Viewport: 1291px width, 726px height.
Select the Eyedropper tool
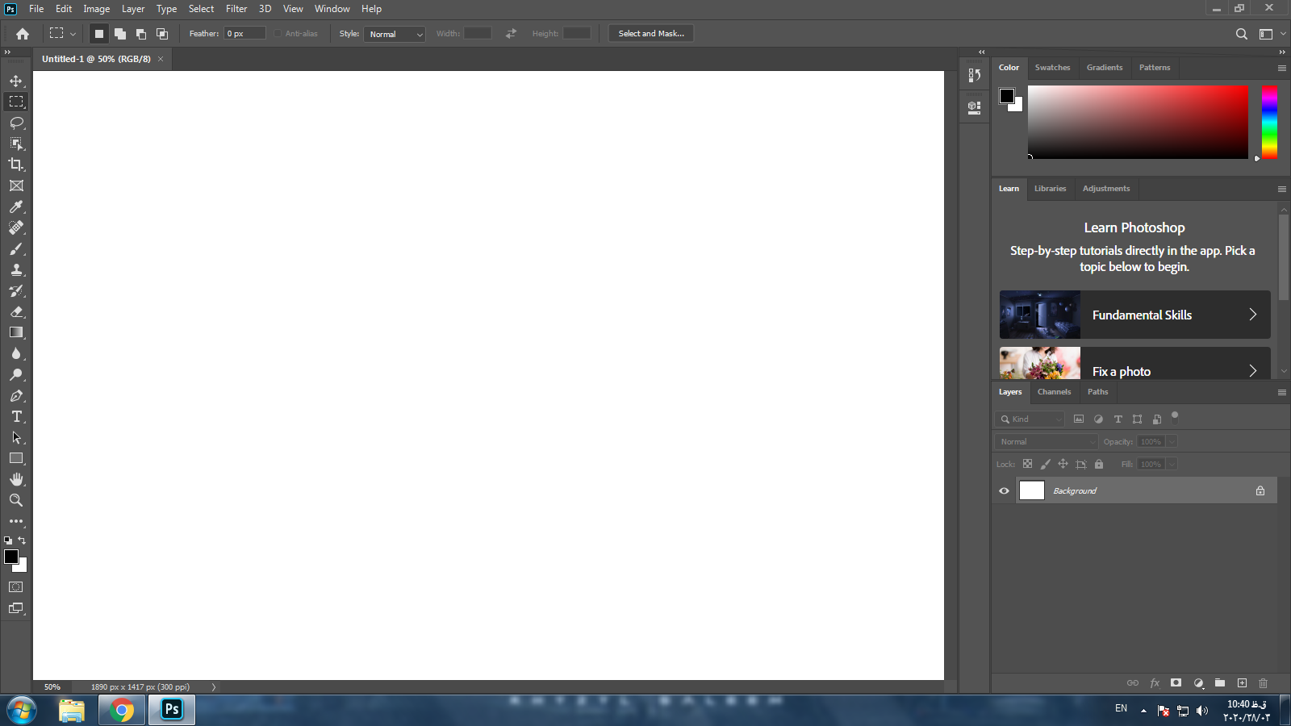[x=16, y=207]
